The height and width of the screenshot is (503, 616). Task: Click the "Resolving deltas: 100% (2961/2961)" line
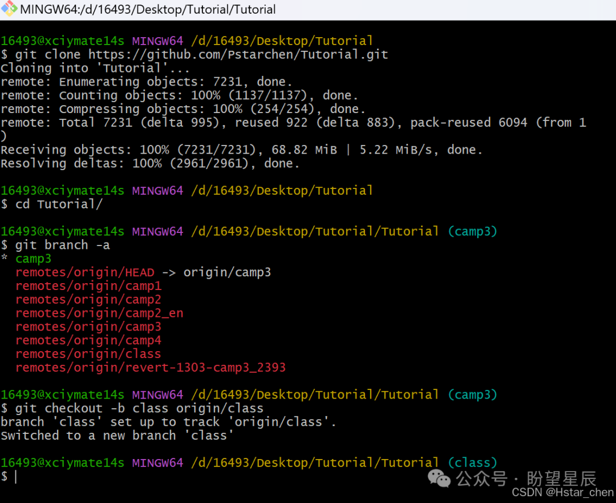pyautogui.click(x=150, y=164)
